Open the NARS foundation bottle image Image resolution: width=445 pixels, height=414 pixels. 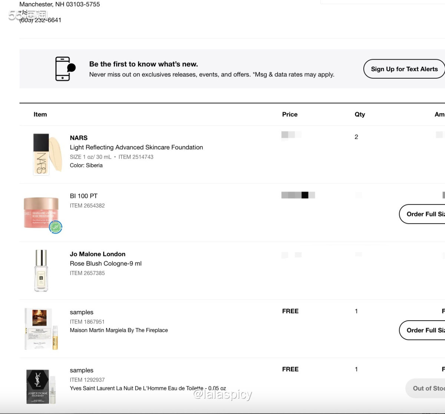point(41,154)
